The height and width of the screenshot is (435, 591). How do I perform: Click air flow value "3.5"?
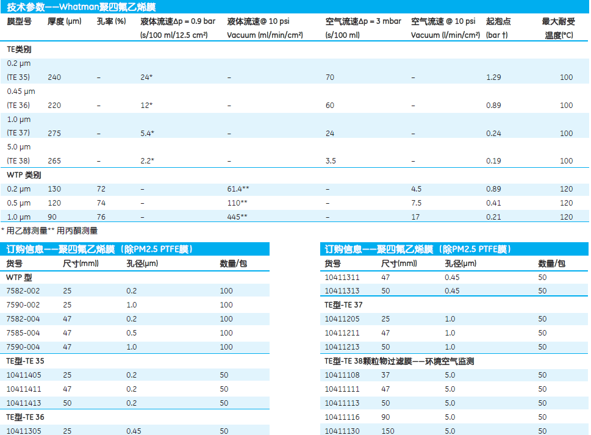point(331,161)
